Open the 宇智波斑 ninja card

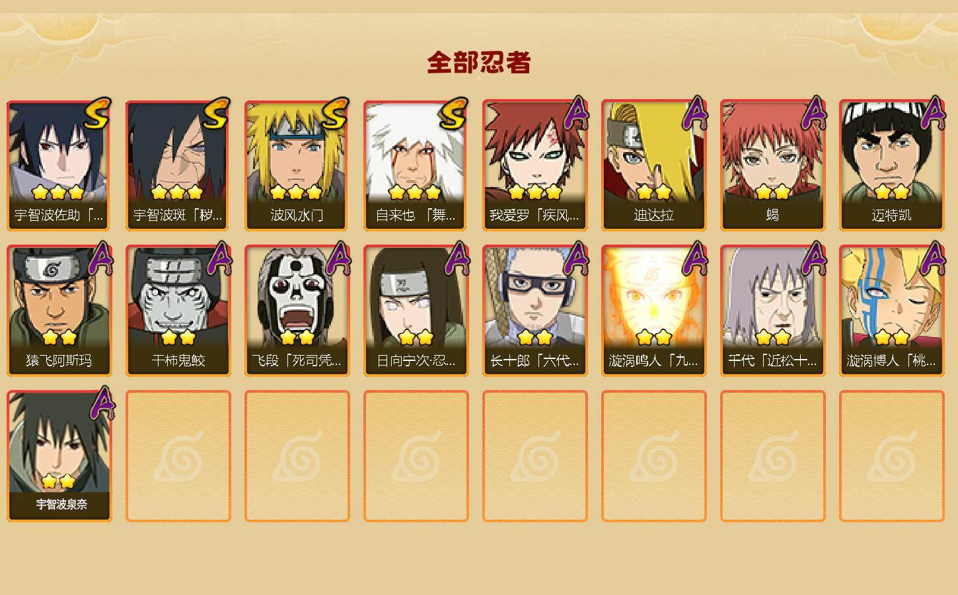tap(178, 165)
